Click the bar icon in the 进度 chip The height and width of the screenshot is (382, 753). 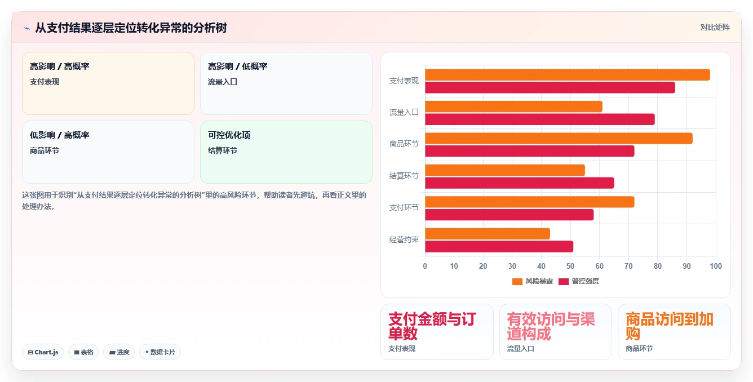pyautogui.click(x=112, y=352)
